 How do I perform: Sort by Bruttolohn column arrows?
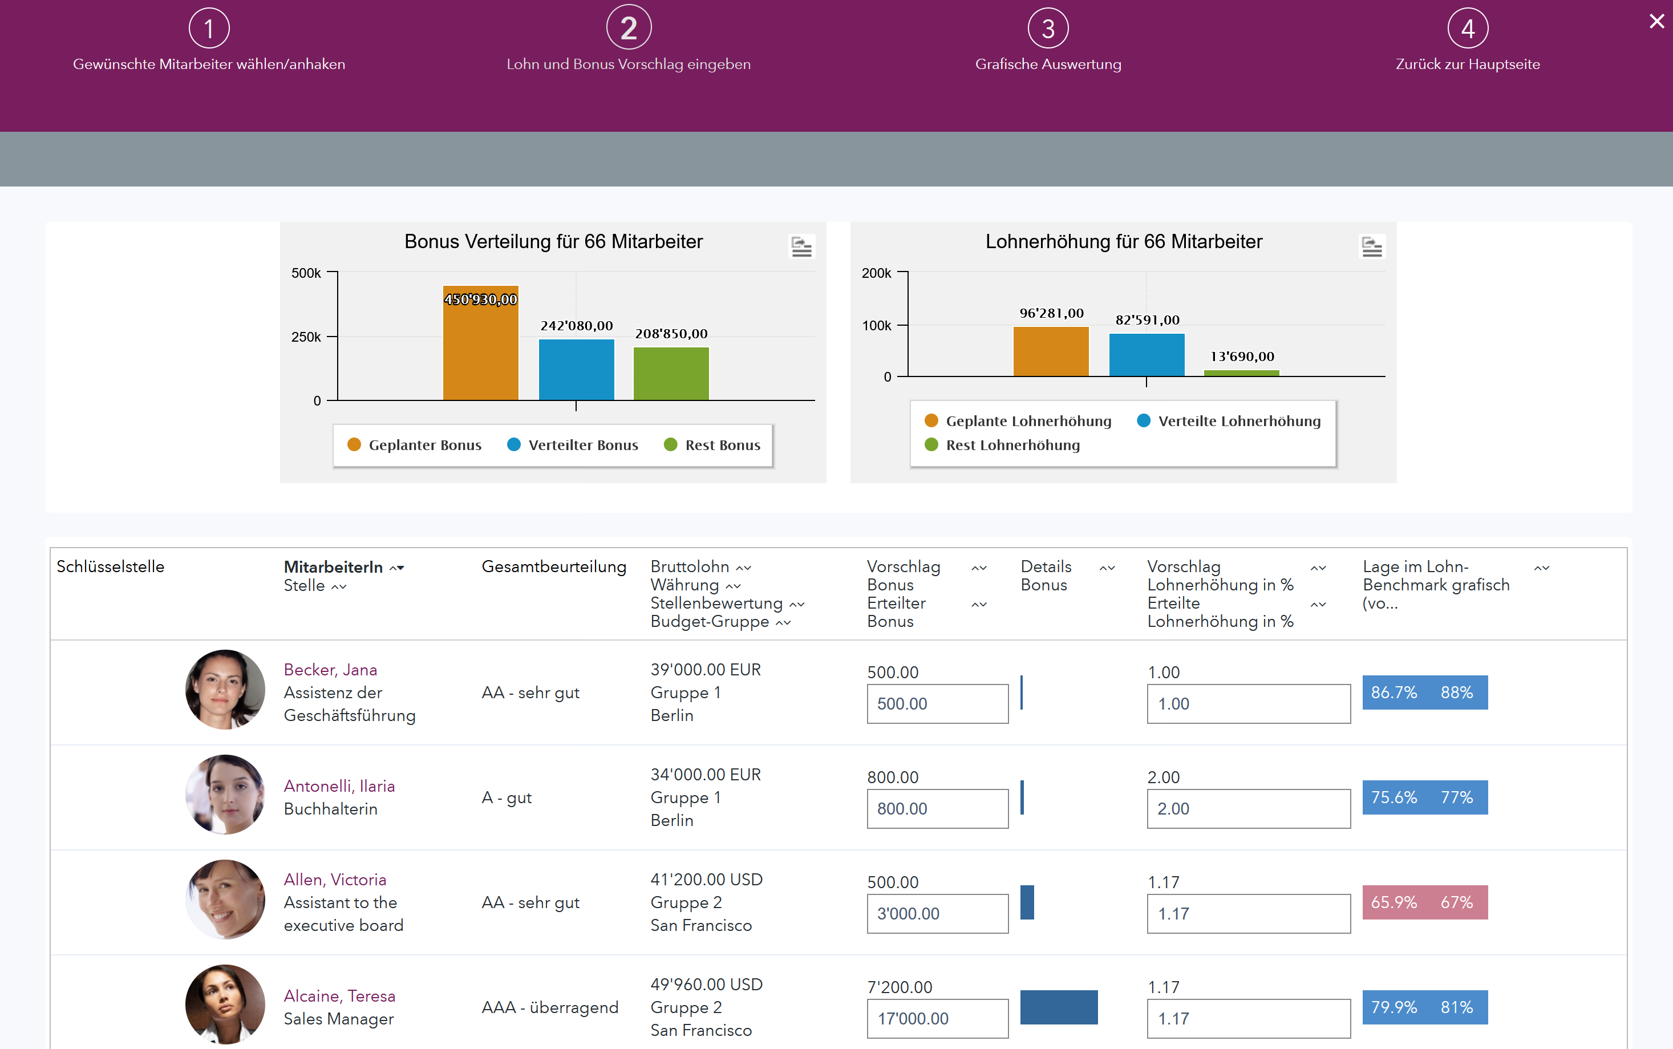coord(744,568)
